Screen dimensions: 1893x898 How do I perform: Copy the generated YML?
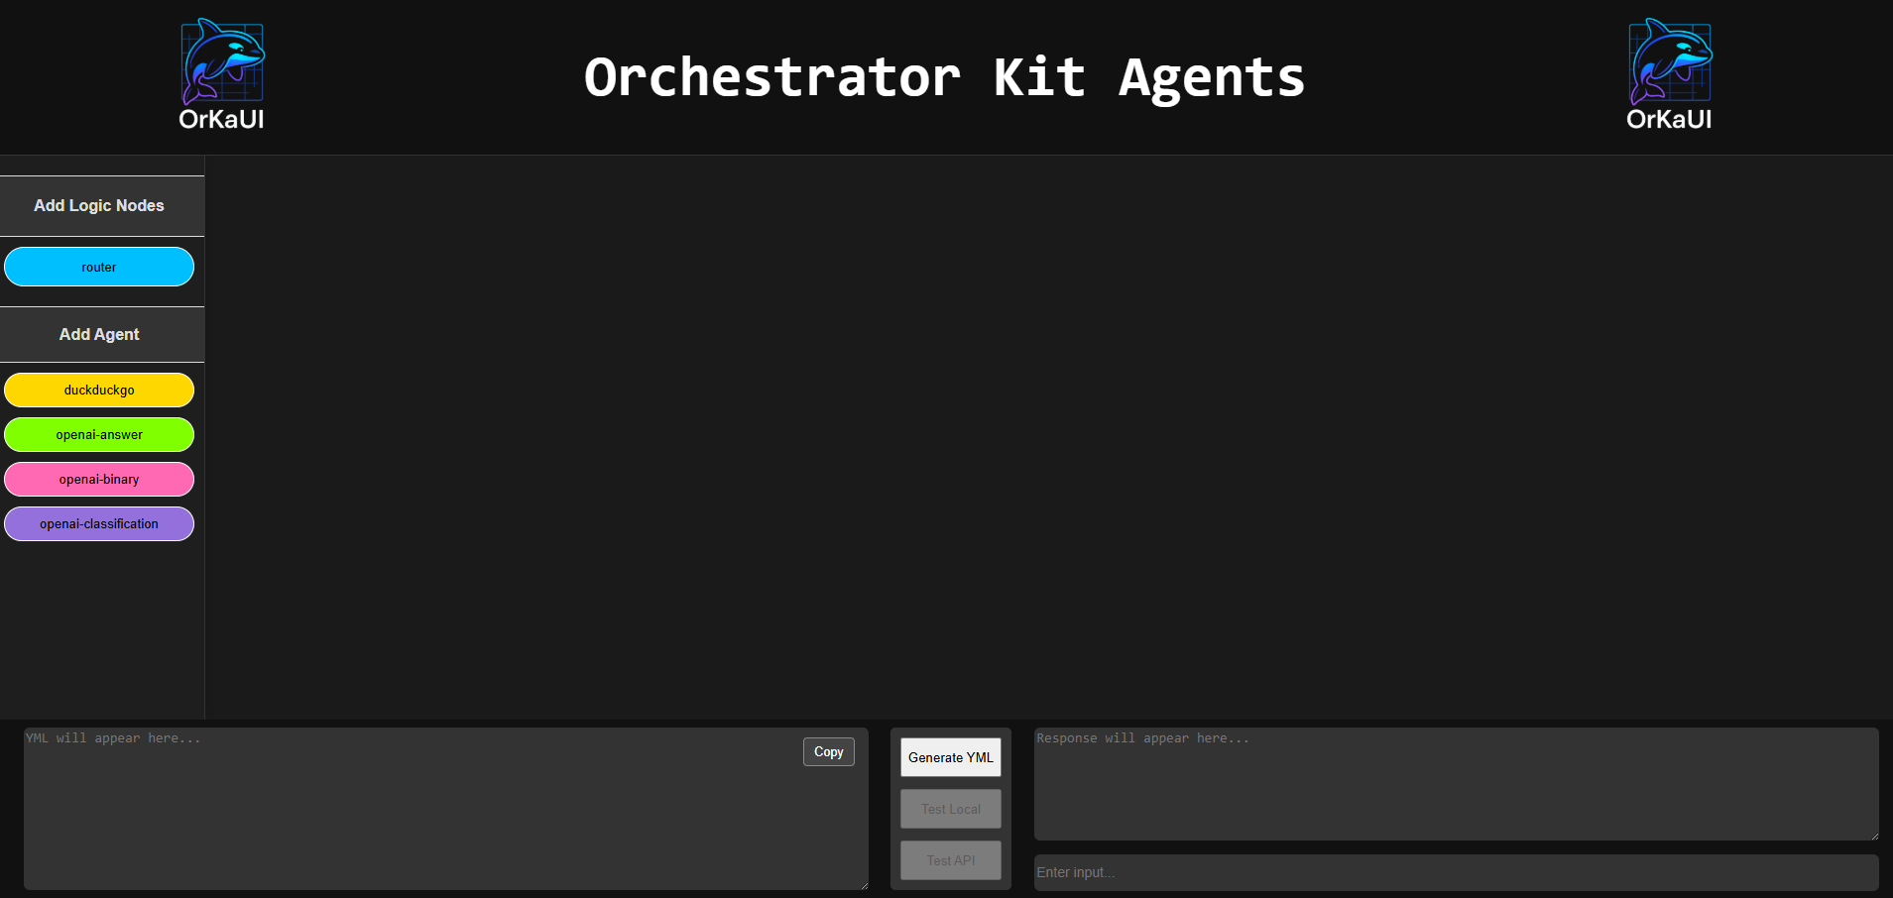829,751
